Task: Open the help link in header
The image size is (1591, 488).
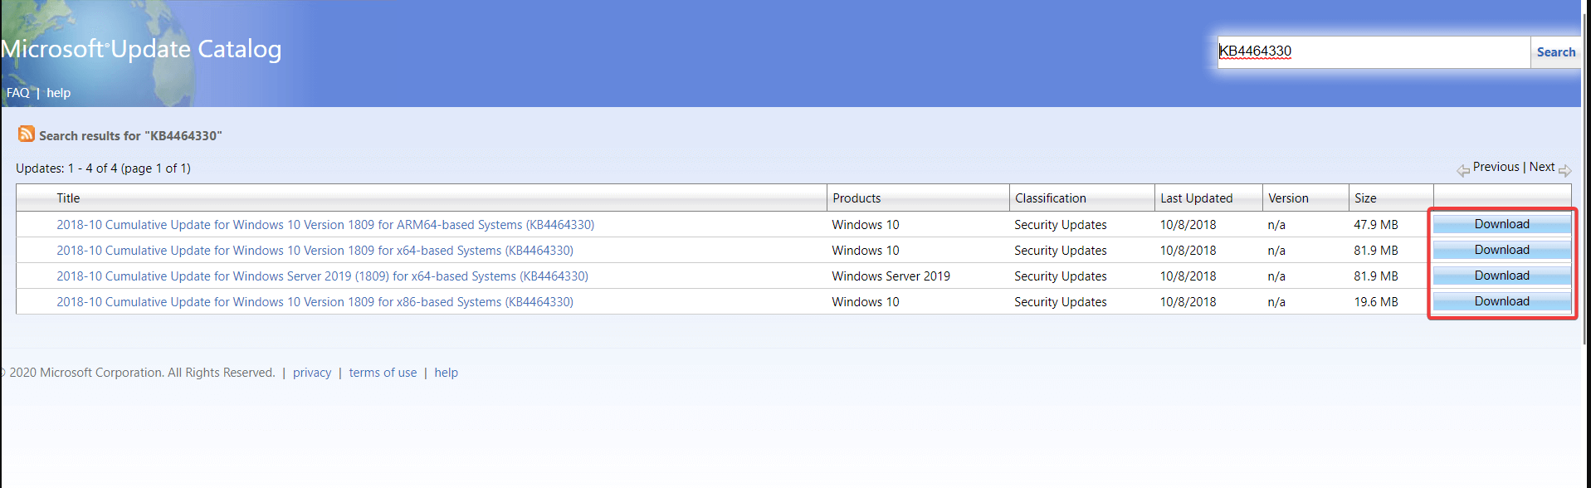Action: tap(58, 93)
